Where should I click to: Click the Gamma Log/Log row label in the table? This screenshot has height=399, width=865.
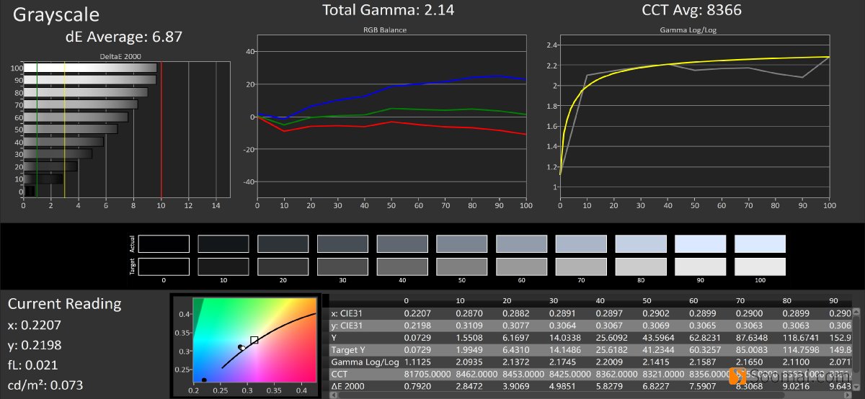click(x=364, y=362)
